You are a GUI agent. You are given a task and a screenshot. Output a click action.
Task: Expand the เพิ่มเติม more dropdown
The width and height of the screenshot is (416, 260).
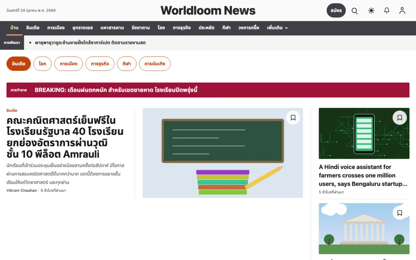tap(277, 28)
